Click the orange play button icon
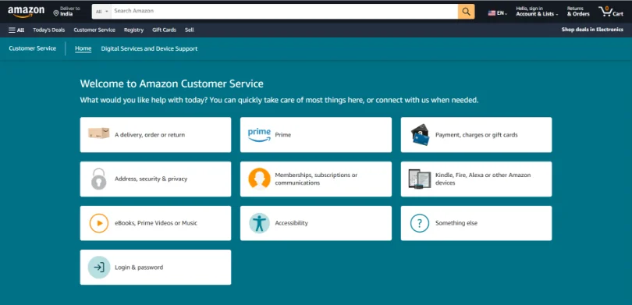 [x=99, y=223]
